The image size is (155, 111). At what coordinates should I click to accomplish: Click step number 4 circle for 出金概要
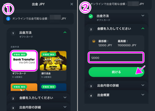[91, 96]
